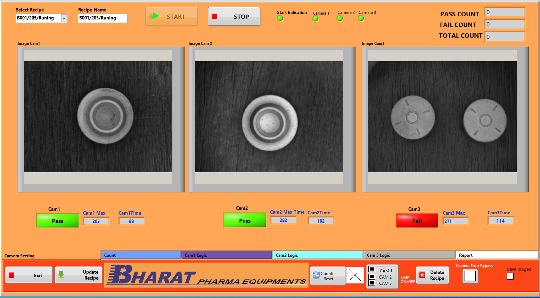This screenshot has width=540, height=298.
Task: Click the Recipe_Name text field
Action: (103, 18)
